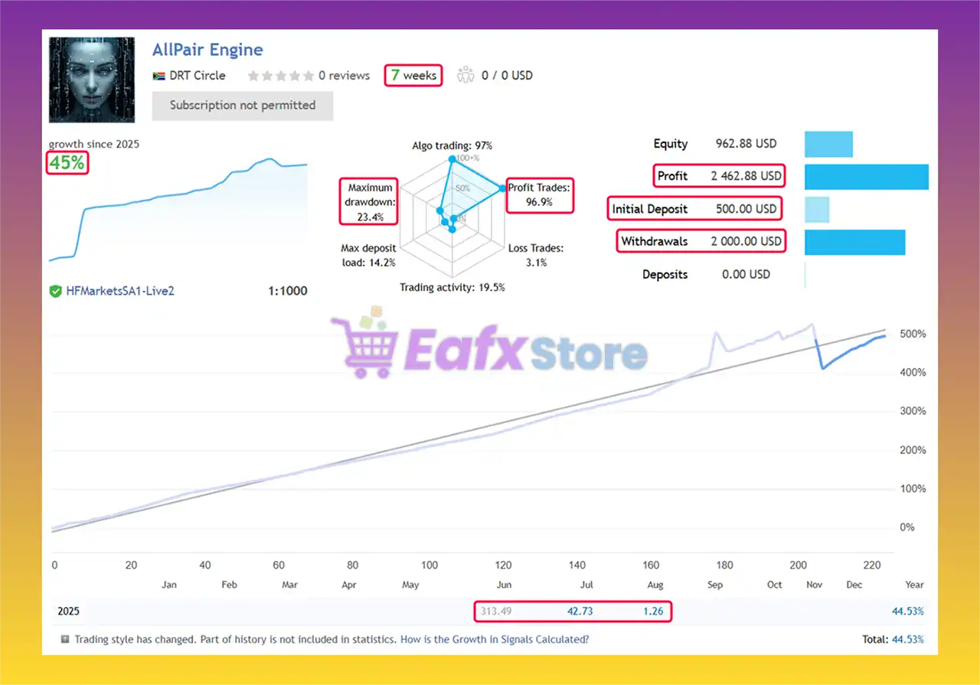
Task: Click the August value 1.26
Action: 655,612
